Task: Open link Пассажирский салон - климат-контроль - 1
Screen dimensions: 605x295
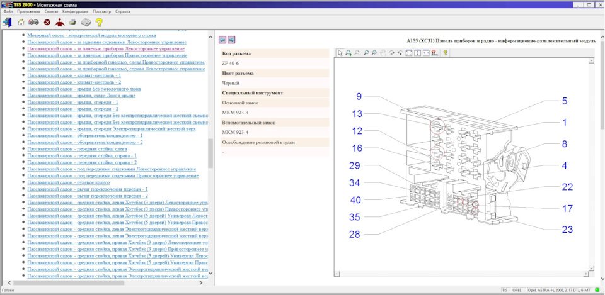Action: click(74, 75)
